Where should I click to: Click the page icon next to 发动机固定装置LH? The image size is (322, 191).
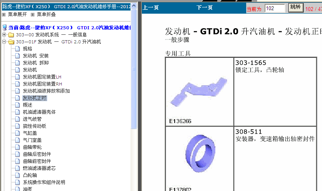click(18, 77)
